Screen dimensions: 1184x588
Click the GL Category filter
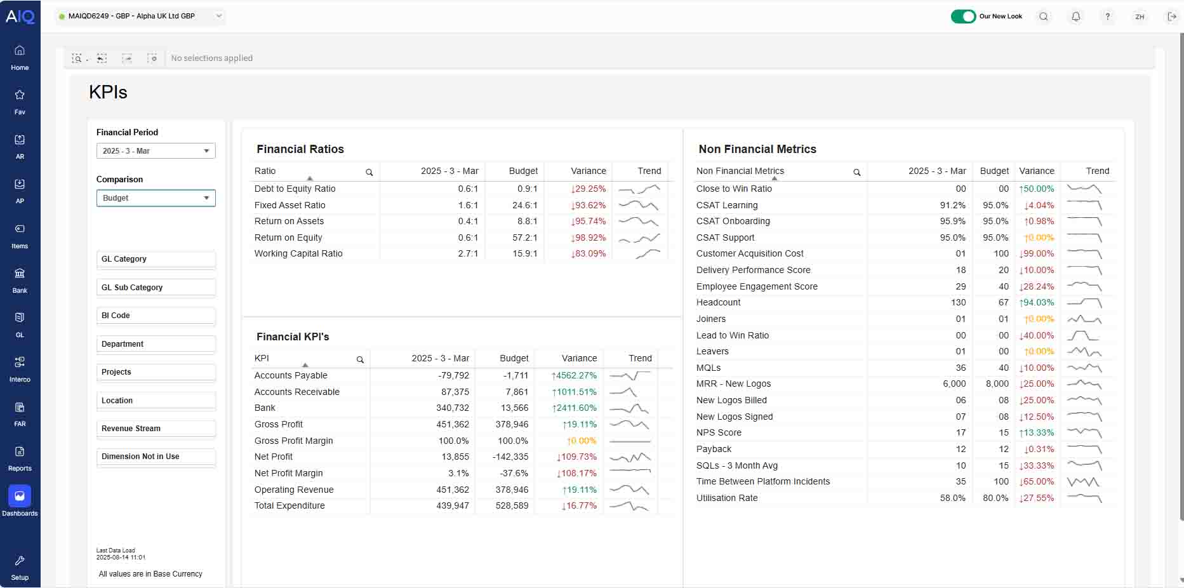pyautogui.click(x=156, y=259)
